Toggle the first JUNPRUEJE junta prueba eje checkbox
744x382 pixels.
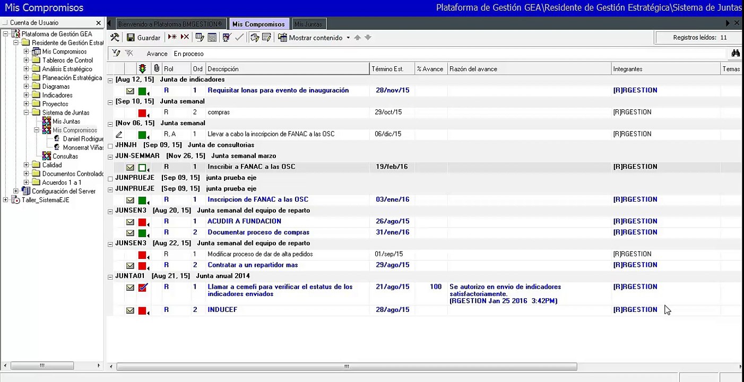(x=110, y=178)
